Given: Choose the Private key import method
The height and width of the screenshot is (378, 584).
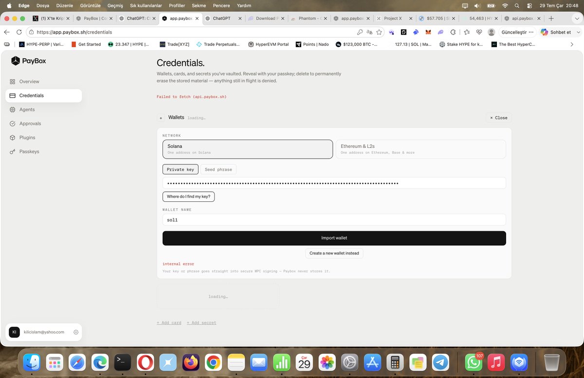Looking at the screenshot, I should click(x=180, y=169).
